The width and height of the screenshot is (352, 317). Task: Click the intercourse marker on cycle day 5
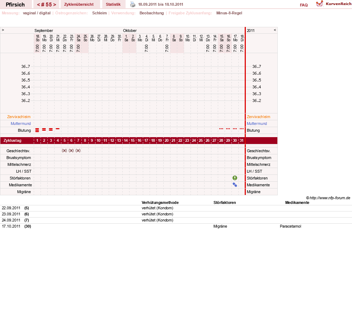[x=65, y=150]
